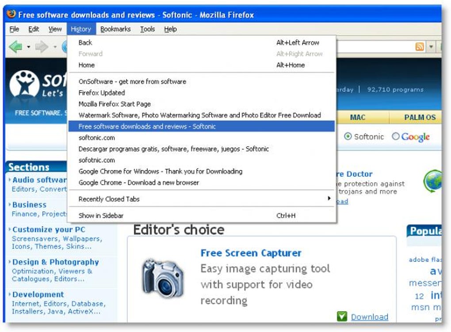The height and width of the screenshot is (332, 451).
Task: Select the Firefox Updated history entry
Action: (202, 93)
